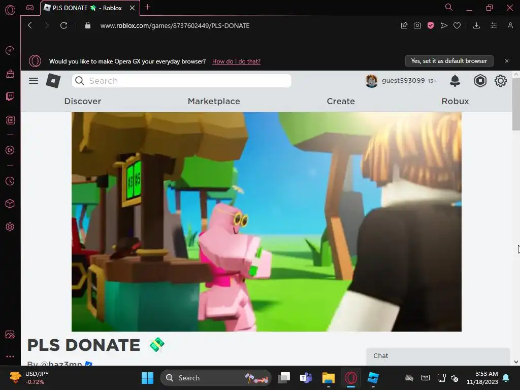
Task: Open the sidebar three-dots more options
Action: pyautogui.click(x=10, y=356)
